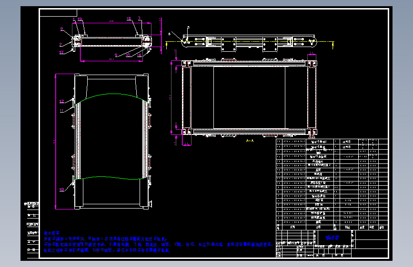Click part callout number 16
This screenshot has width=413, height=267.
tap(139, 55)
